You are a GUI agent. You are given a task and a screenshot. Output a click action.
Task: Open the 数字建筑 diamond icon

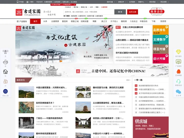[178, 52]
